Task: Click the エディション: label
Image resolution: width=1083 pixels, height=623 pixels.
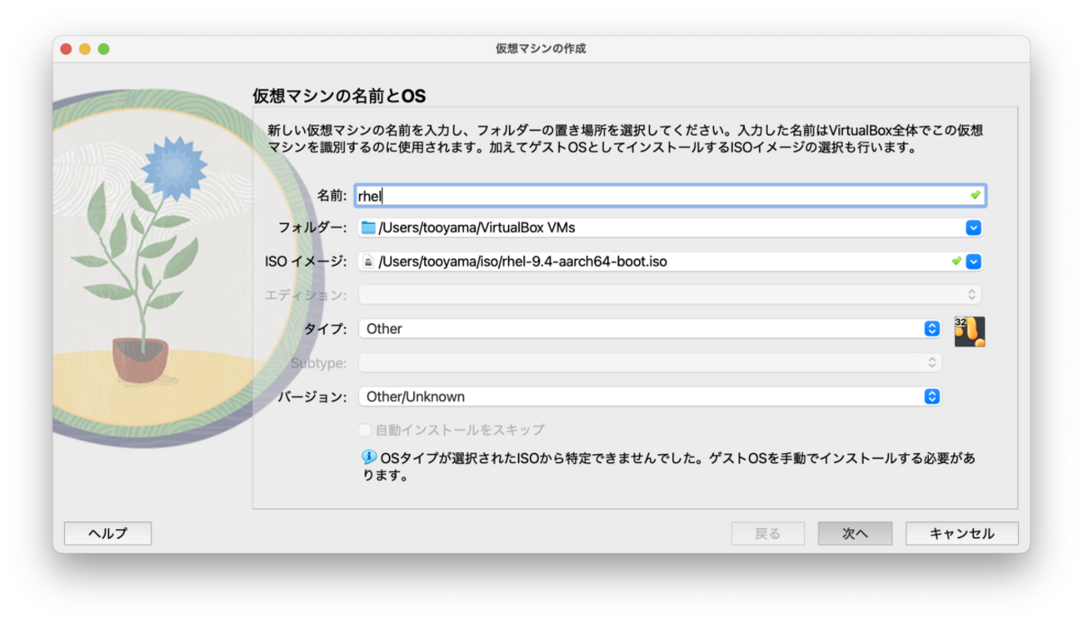Action: [x=306, y=295]
